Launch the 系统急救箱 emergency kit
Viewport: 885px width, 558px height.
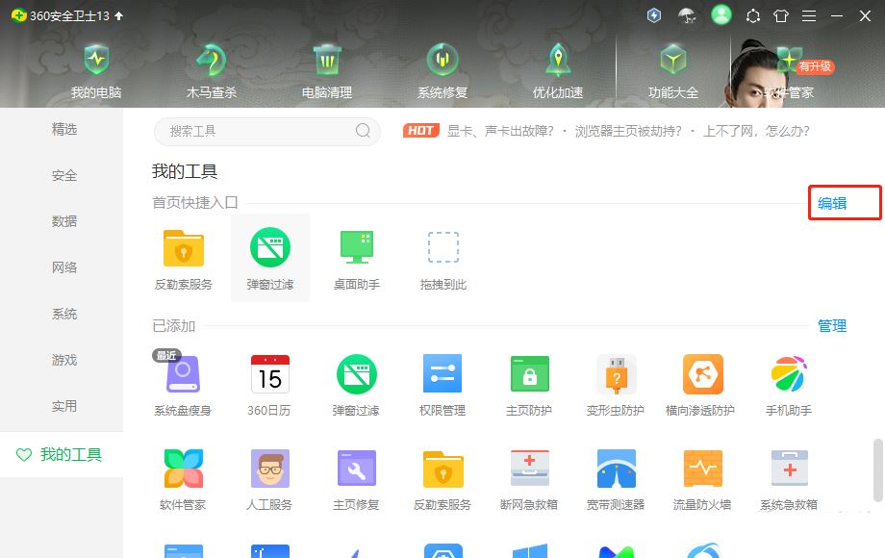[789, 476]
